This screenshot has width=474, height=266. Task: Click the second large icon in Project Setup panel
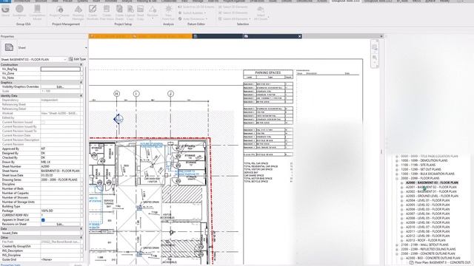point(107,9)
